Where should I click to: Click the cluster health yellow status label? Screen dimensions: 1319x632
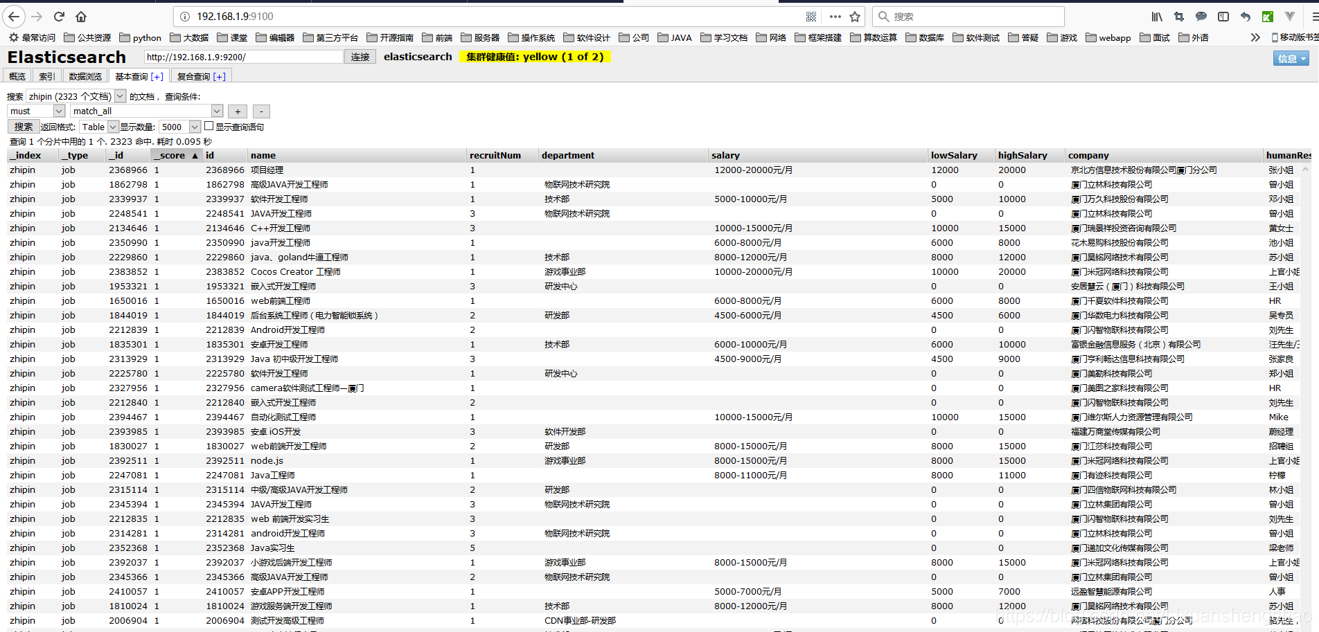pyautogui.click(x=535, y=57)
